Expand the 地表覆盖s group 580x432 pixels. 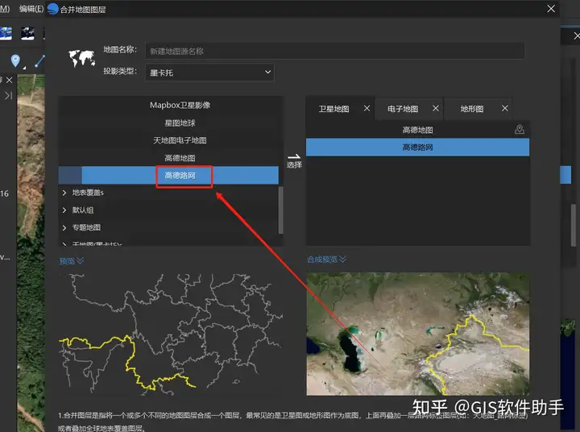click(64, 193)
